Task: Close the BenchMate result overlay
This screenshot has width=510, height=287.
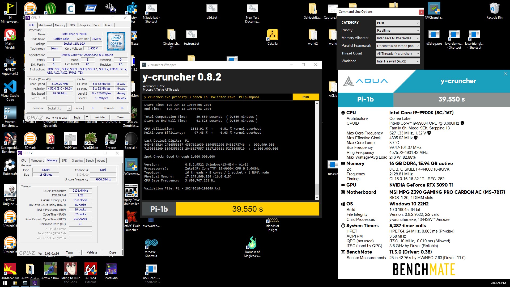Action: 505,74
